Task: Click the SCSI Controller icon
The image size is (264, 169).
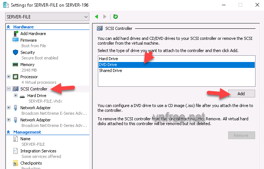Action: 16,89
